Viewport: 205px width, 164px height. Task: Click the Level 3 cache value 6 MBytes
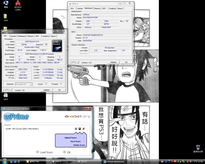click(x=48, y=78)
